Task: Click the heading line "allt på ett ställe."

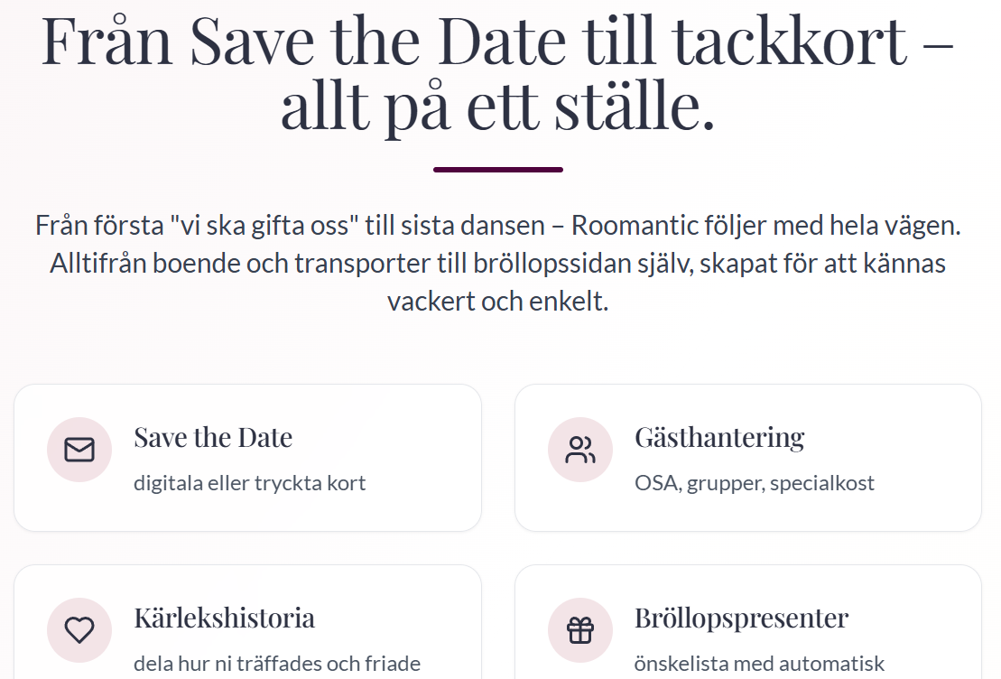Action: 497,108
